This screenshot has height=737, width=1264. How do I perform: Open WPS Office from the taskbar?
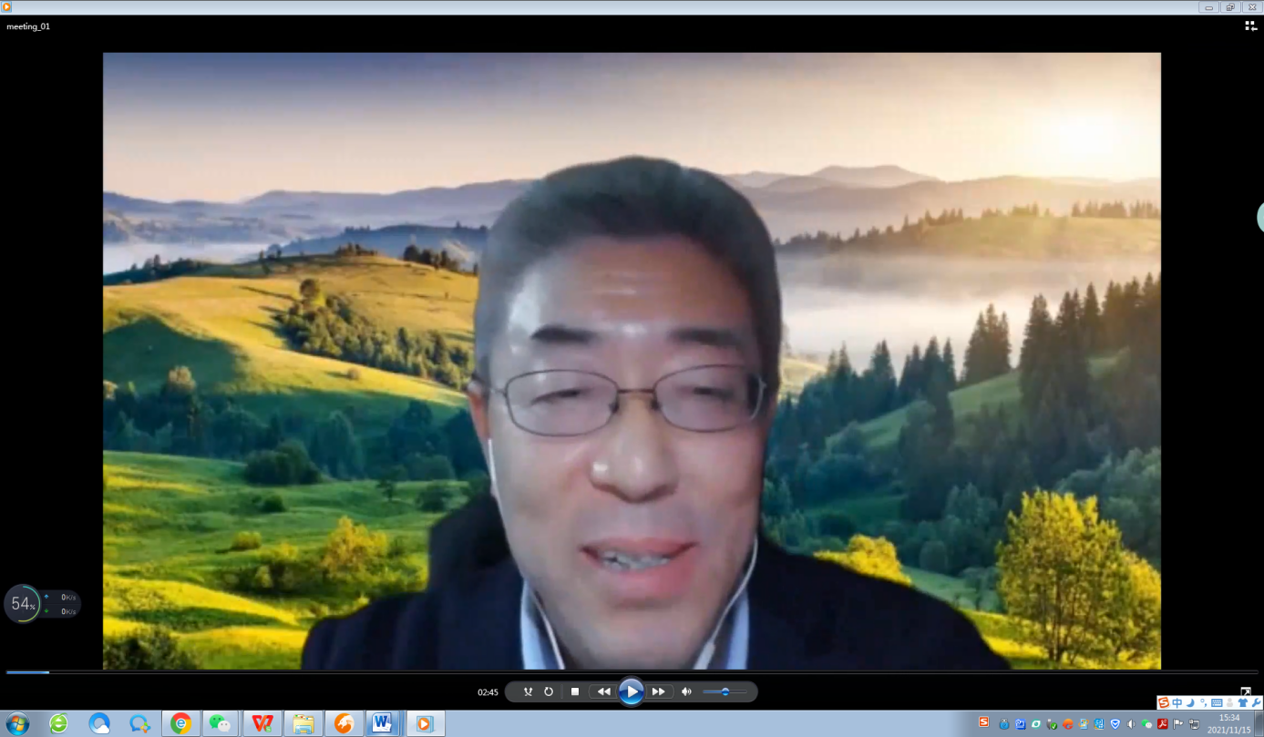(x=262, y=723)
